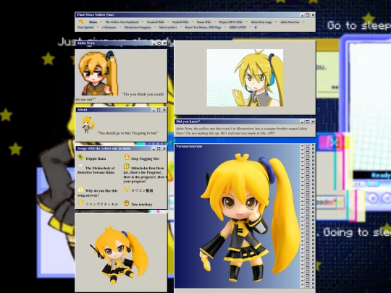The width and height of the screenshot is (391, 293).
Task: Click the white cloud icon above Melancholy of Detective
Action: click(x=80, y=166)
